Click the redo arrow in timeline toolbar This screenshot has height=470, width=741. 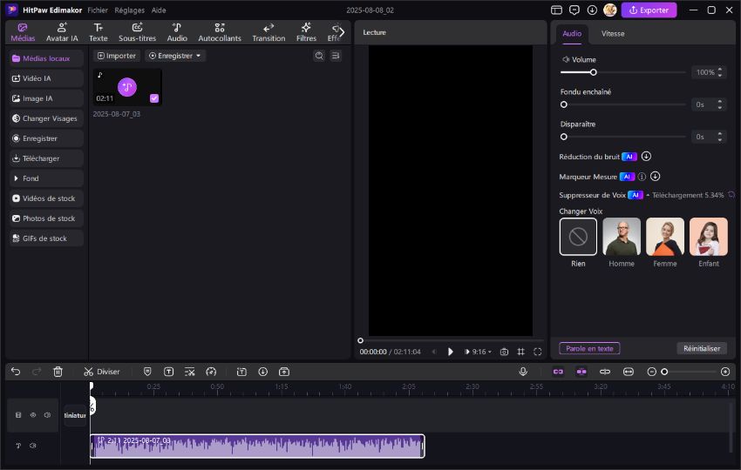pos(37,372)
